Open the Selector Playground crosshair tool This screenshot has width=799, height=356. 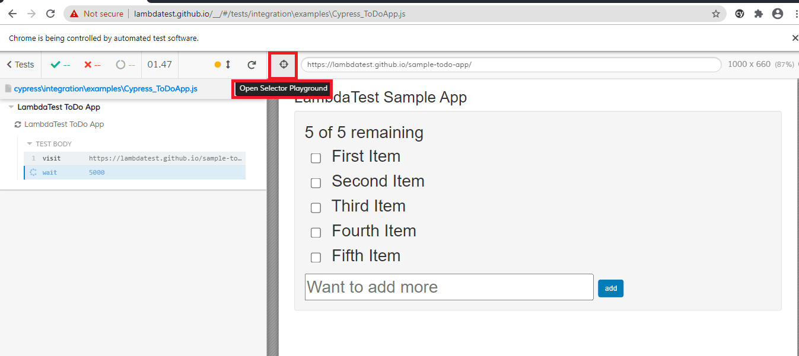(283, 65)
